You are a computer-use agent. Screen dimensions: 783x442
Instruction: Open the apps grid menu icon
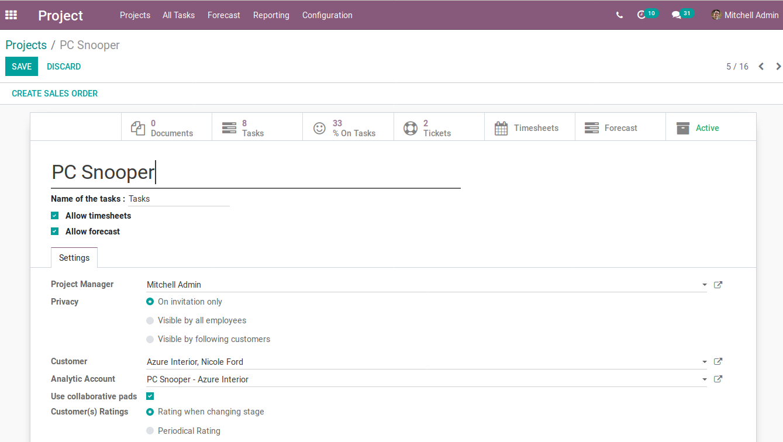[x=11, y=15]
